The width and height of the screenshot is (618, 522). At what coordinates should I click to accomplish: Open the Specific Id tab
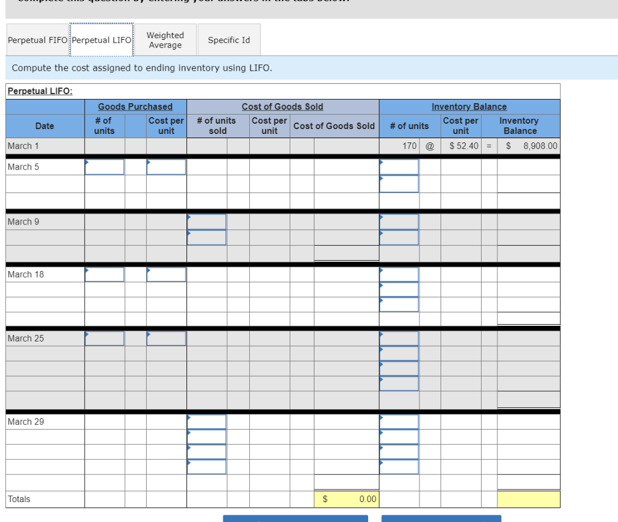coord(229,39)
